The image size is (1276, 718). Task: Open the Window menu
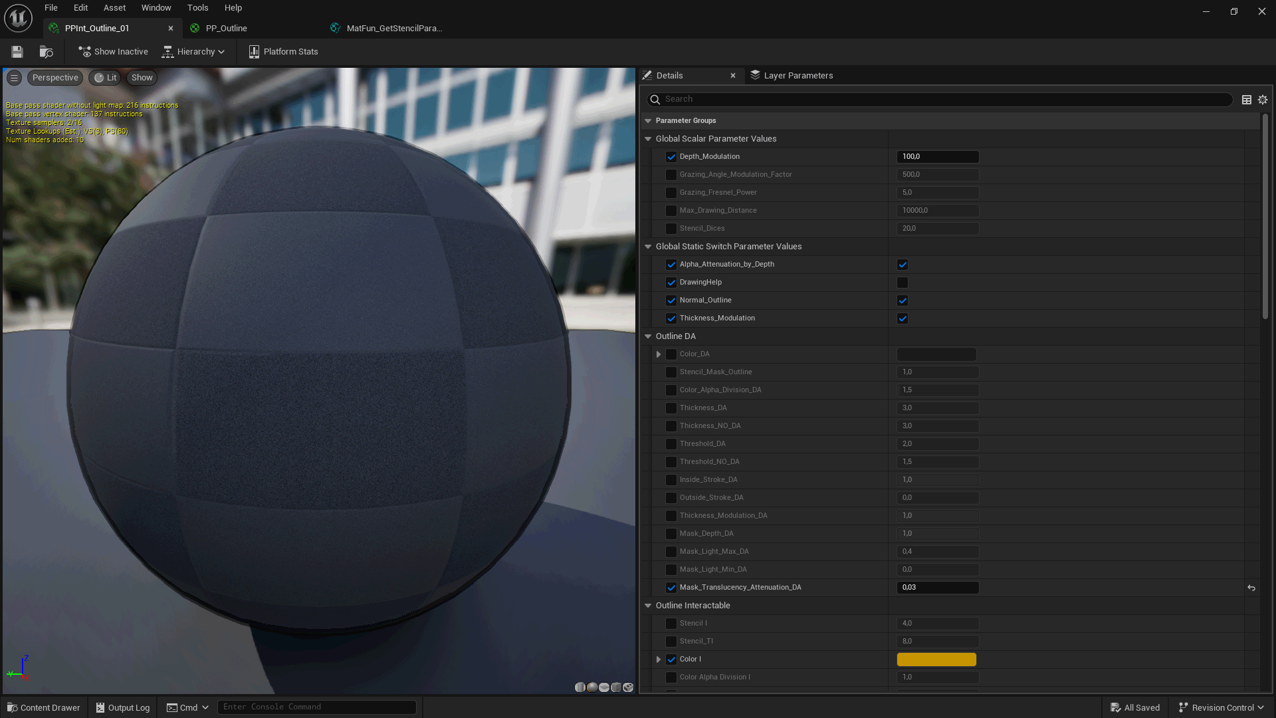pos(156,7)
